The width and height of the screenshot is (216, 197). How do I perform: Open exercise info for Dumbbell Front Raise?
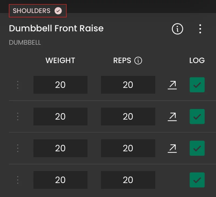coord(177,29)
